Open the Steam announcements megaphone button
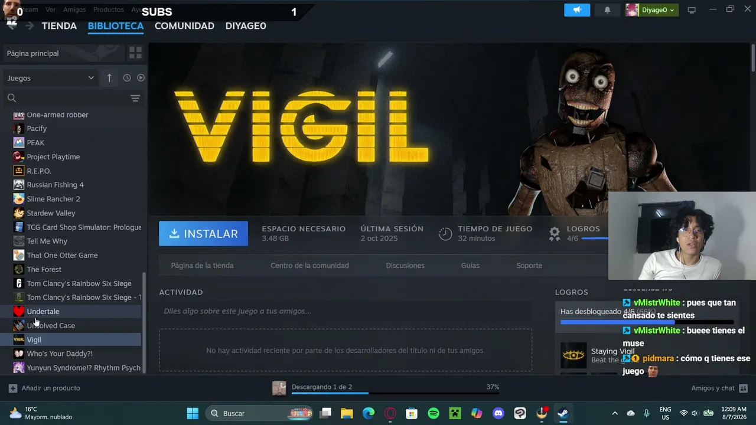This screenshot has height=425, width=756. coord(577,10)
